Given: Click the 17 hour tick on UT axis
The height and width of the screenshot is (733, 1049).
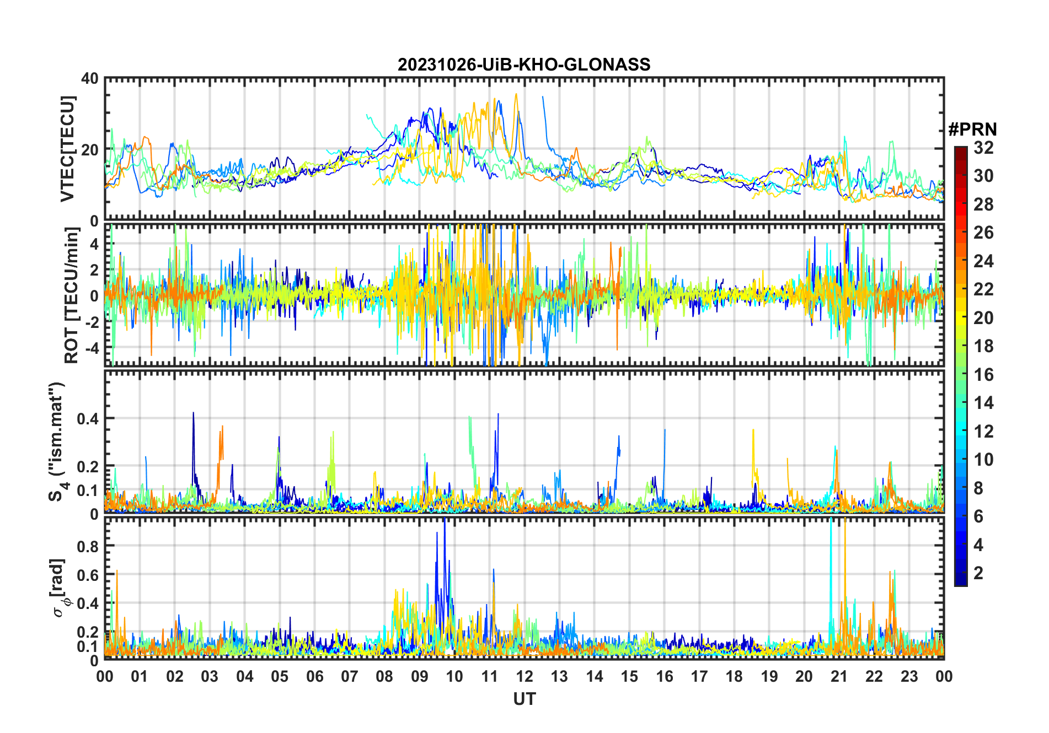Looking at the screenshot, I should coord(699,676).
